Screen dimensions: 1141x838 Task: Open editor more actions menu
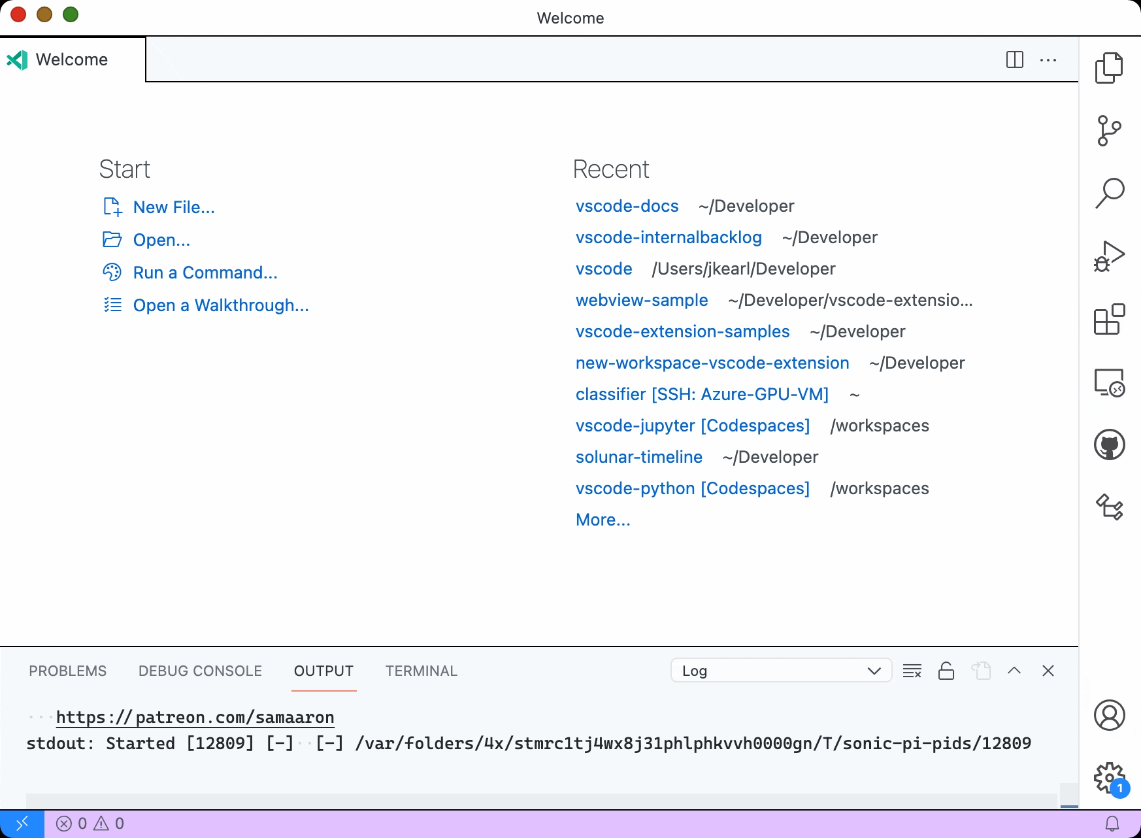(1048, 59)
